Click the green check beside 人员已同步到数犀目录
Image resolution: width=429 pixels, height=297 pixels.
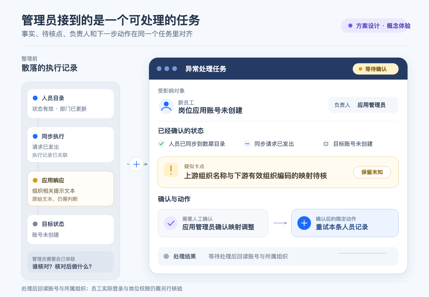(161, 144)
